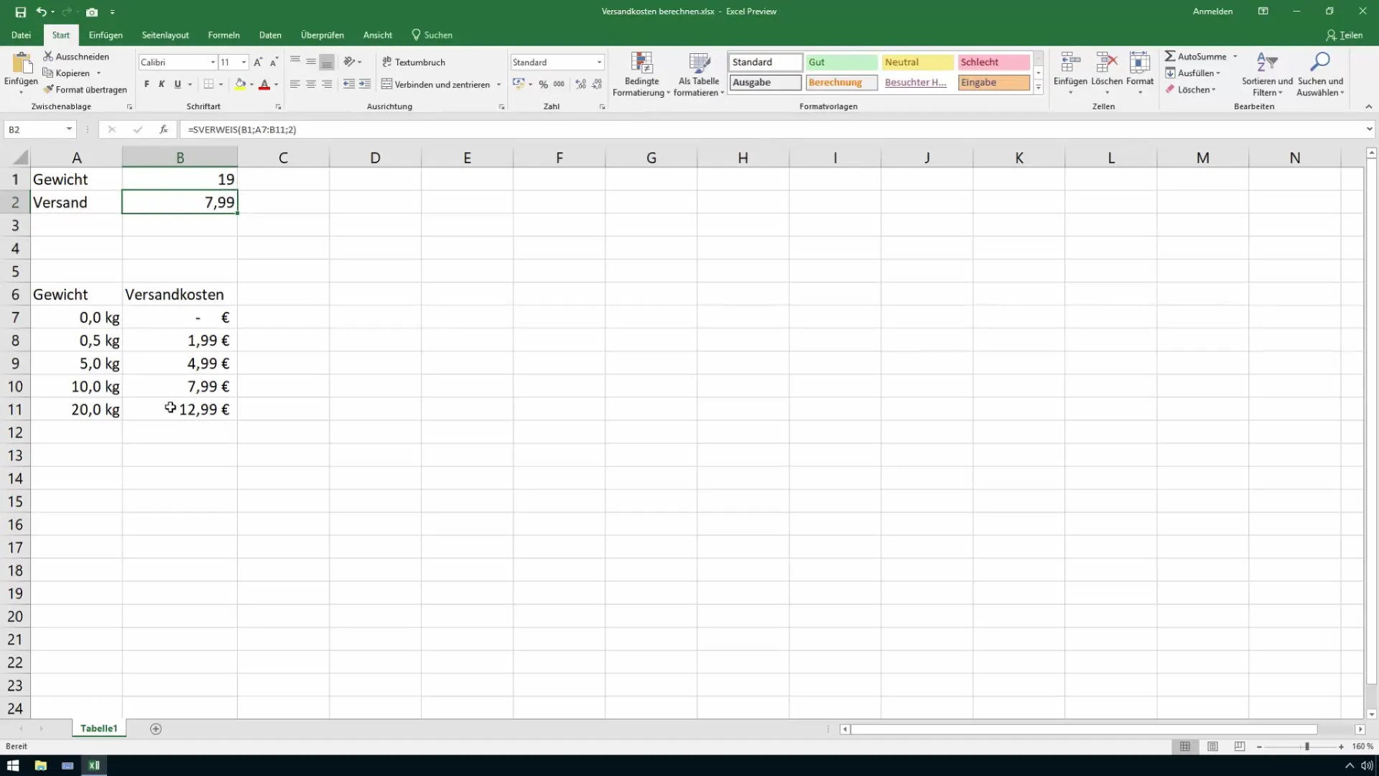Click the Anmelden sign-in link
The height and width of the screenshot is (776, 1379).
(1212, 11)
